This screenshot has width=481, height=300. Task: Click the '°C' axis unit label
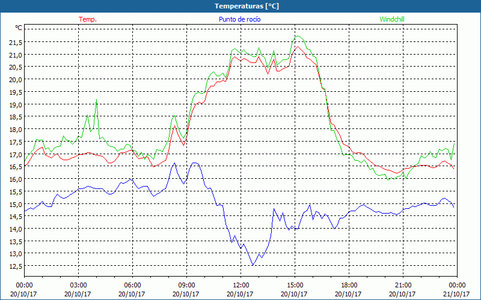click(x=19, y=28)
